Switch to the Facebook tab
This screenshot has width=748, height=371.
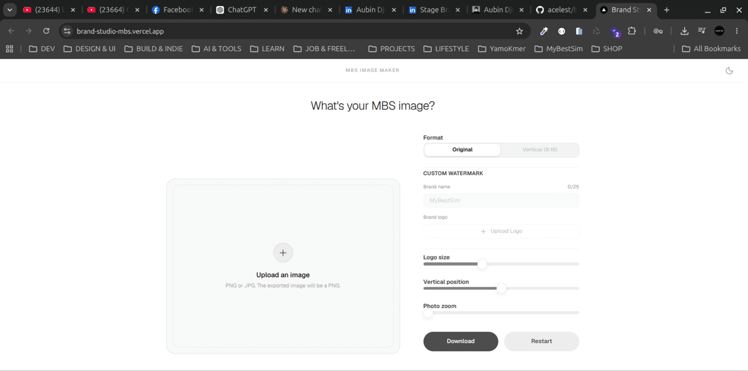[x=178, y=10]
